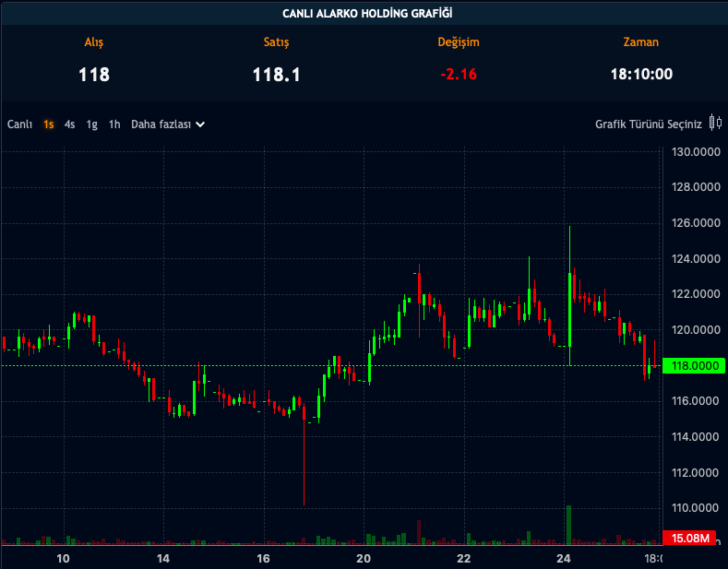This screenshot has width=728, height=569.
Task: Click the green 118.0000 current price label
Action: point(694,366)
